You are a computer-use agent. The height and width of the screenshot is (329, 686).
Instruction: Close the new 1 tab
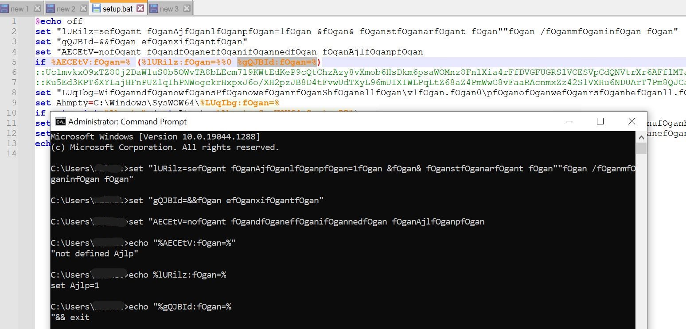pyautogui.click(x=37, y=8)
